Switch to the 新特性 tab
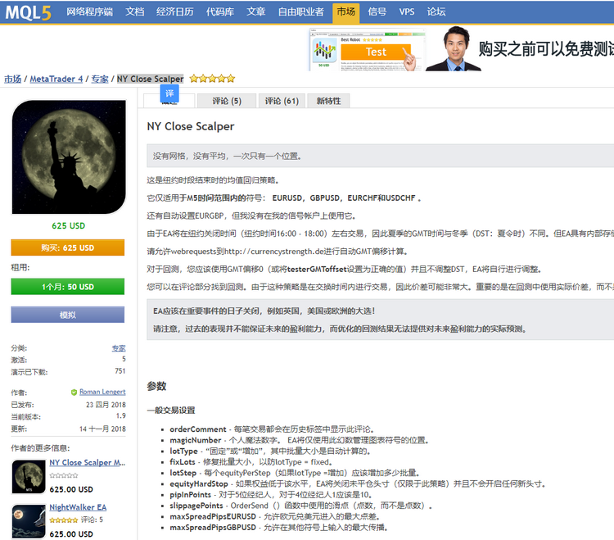The width and height of the screenshot is (614, 540). click(328, 101)
